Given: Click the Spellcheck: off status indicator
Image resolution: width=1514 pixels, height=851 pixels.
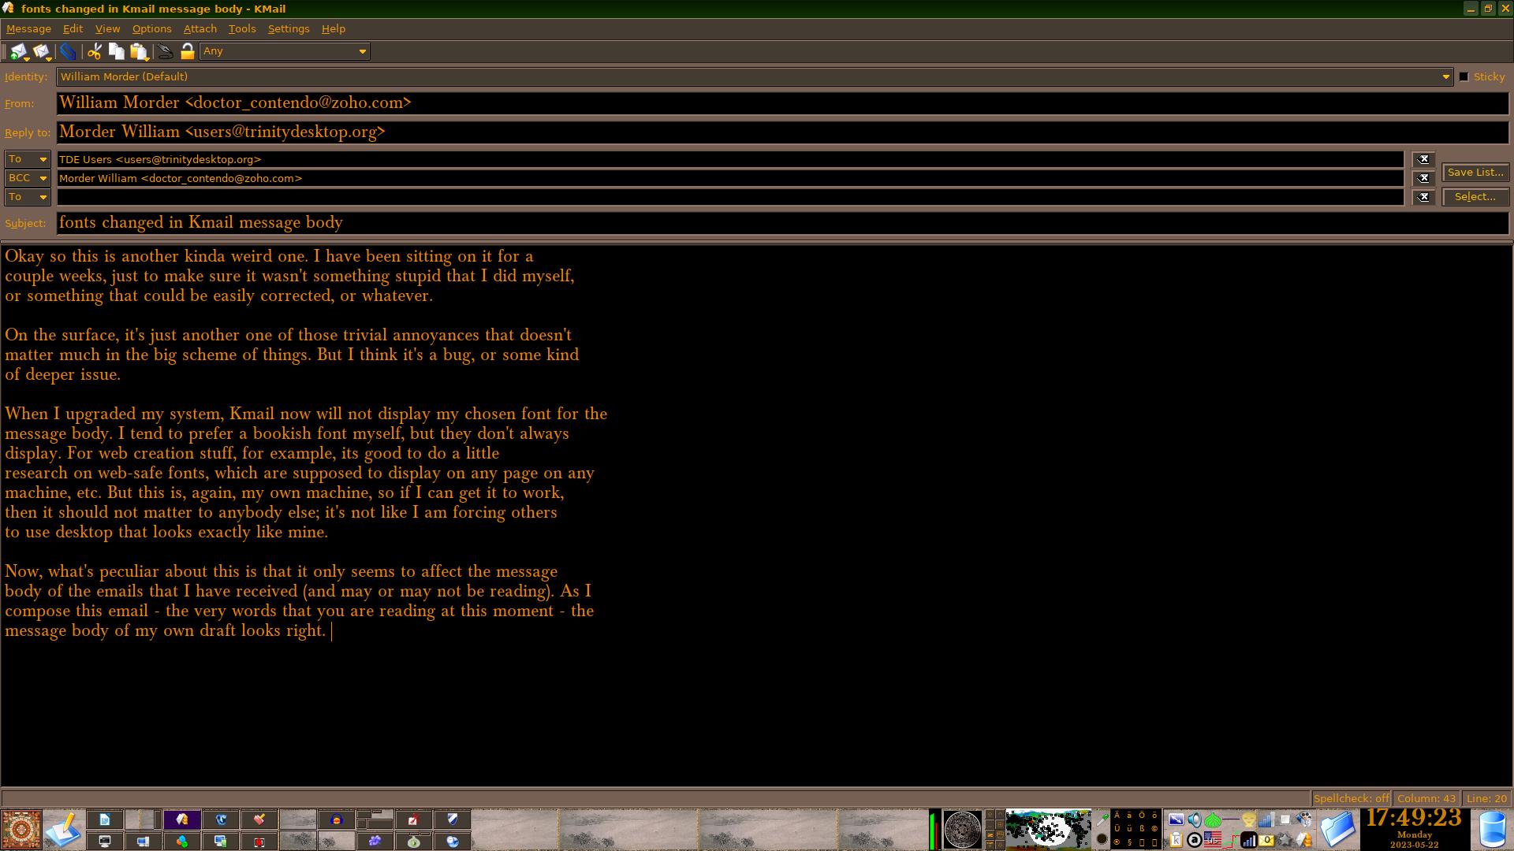Looking at the screenshot, I should [x=1351, y=798].
